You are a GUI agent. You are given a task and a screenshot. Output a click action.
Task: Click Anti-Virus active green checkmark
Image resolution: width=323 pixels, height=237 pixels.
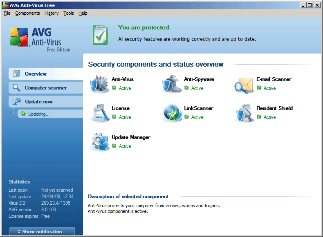coord(114,88)
